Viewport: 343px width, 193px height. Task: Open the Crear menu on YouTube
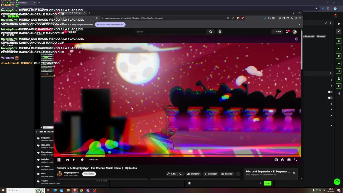(277, 32)
